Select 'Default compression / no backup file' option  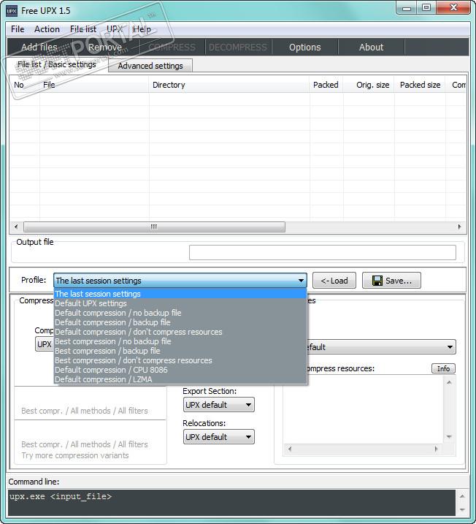pyautogui.click(x=180, y=313)
